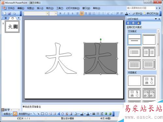Open the 幻灯片放映 Slide Show menu

click(73, 8)
